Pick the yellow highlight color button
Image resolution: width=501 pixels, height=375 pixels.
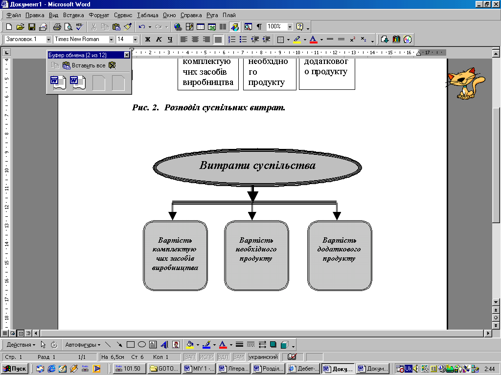point(297,39)
